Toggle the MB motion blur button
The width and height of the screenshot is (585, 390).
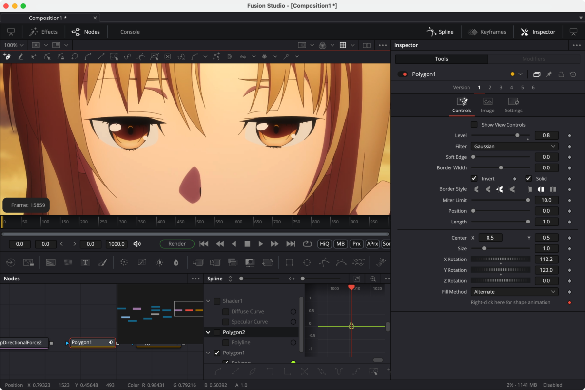[x=340, y=244]
